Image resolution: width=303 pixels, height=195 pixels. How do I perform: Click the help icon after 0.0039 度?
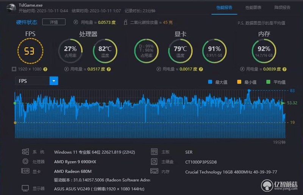284,69
